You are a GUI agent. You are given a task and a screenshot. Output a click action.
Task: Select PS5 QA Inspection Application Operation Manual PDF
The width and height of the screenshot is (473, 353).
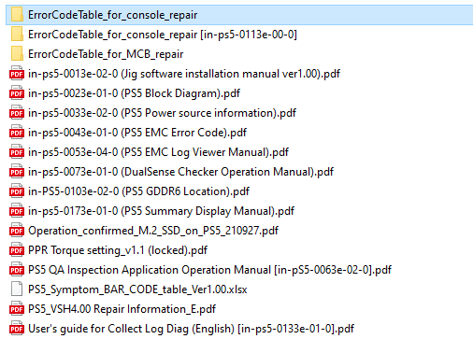pyautogui.click(x=209, y=270)
